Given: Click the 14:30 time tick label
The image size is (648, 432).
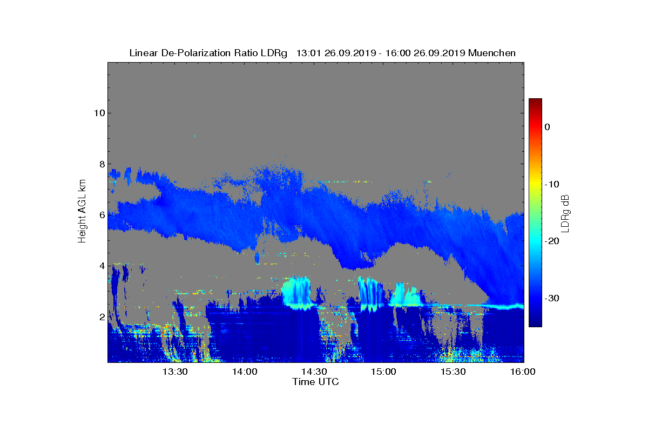Looking at the screenshot, I should pyautogui.click(x=314, y=372).
